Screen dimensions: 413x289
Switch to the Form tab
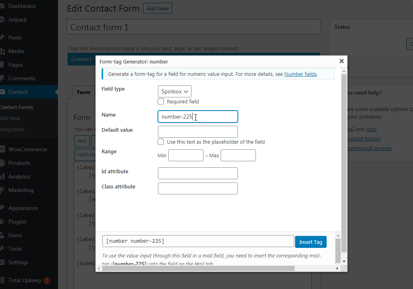pyautogui.click(x=83, y=92)
